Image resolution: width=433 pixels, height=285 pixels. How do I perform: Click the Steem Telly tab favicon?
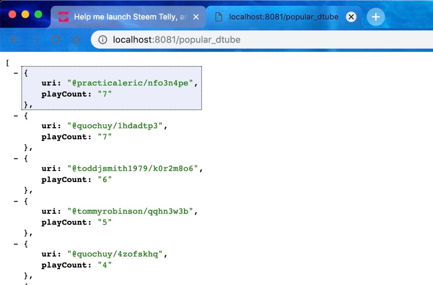[64, 17]
